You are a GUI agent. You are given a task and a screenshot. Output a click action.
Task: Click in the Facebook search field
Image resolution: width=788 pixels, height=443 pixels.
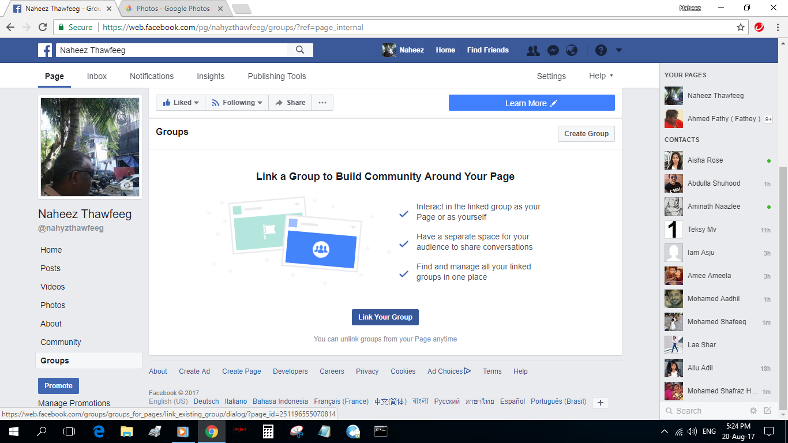(171, 50)
